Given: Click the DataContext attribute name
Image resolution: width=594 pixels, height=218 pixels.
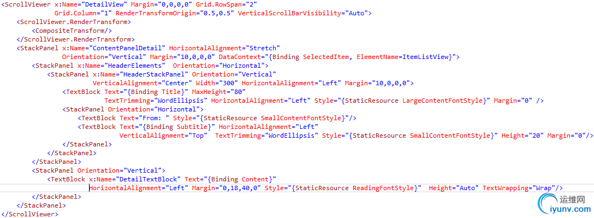Looking at the screenshot, I should pyautogui.click(x=240, y=57).
